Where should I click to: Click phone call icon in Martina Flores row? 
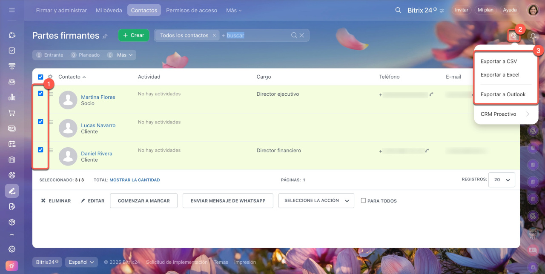432,94
